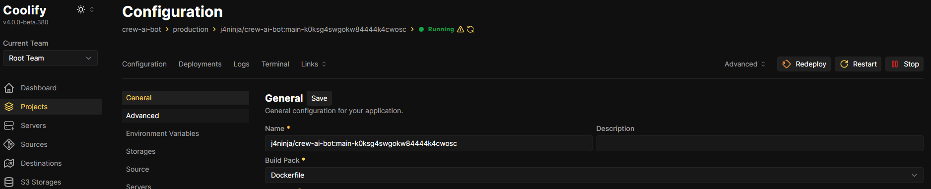Click the Projects layers icon

9,107
